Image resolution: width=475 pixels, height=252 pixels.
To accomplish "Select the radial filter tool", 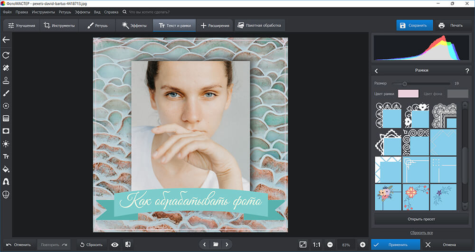I will [x=6, y=106].
